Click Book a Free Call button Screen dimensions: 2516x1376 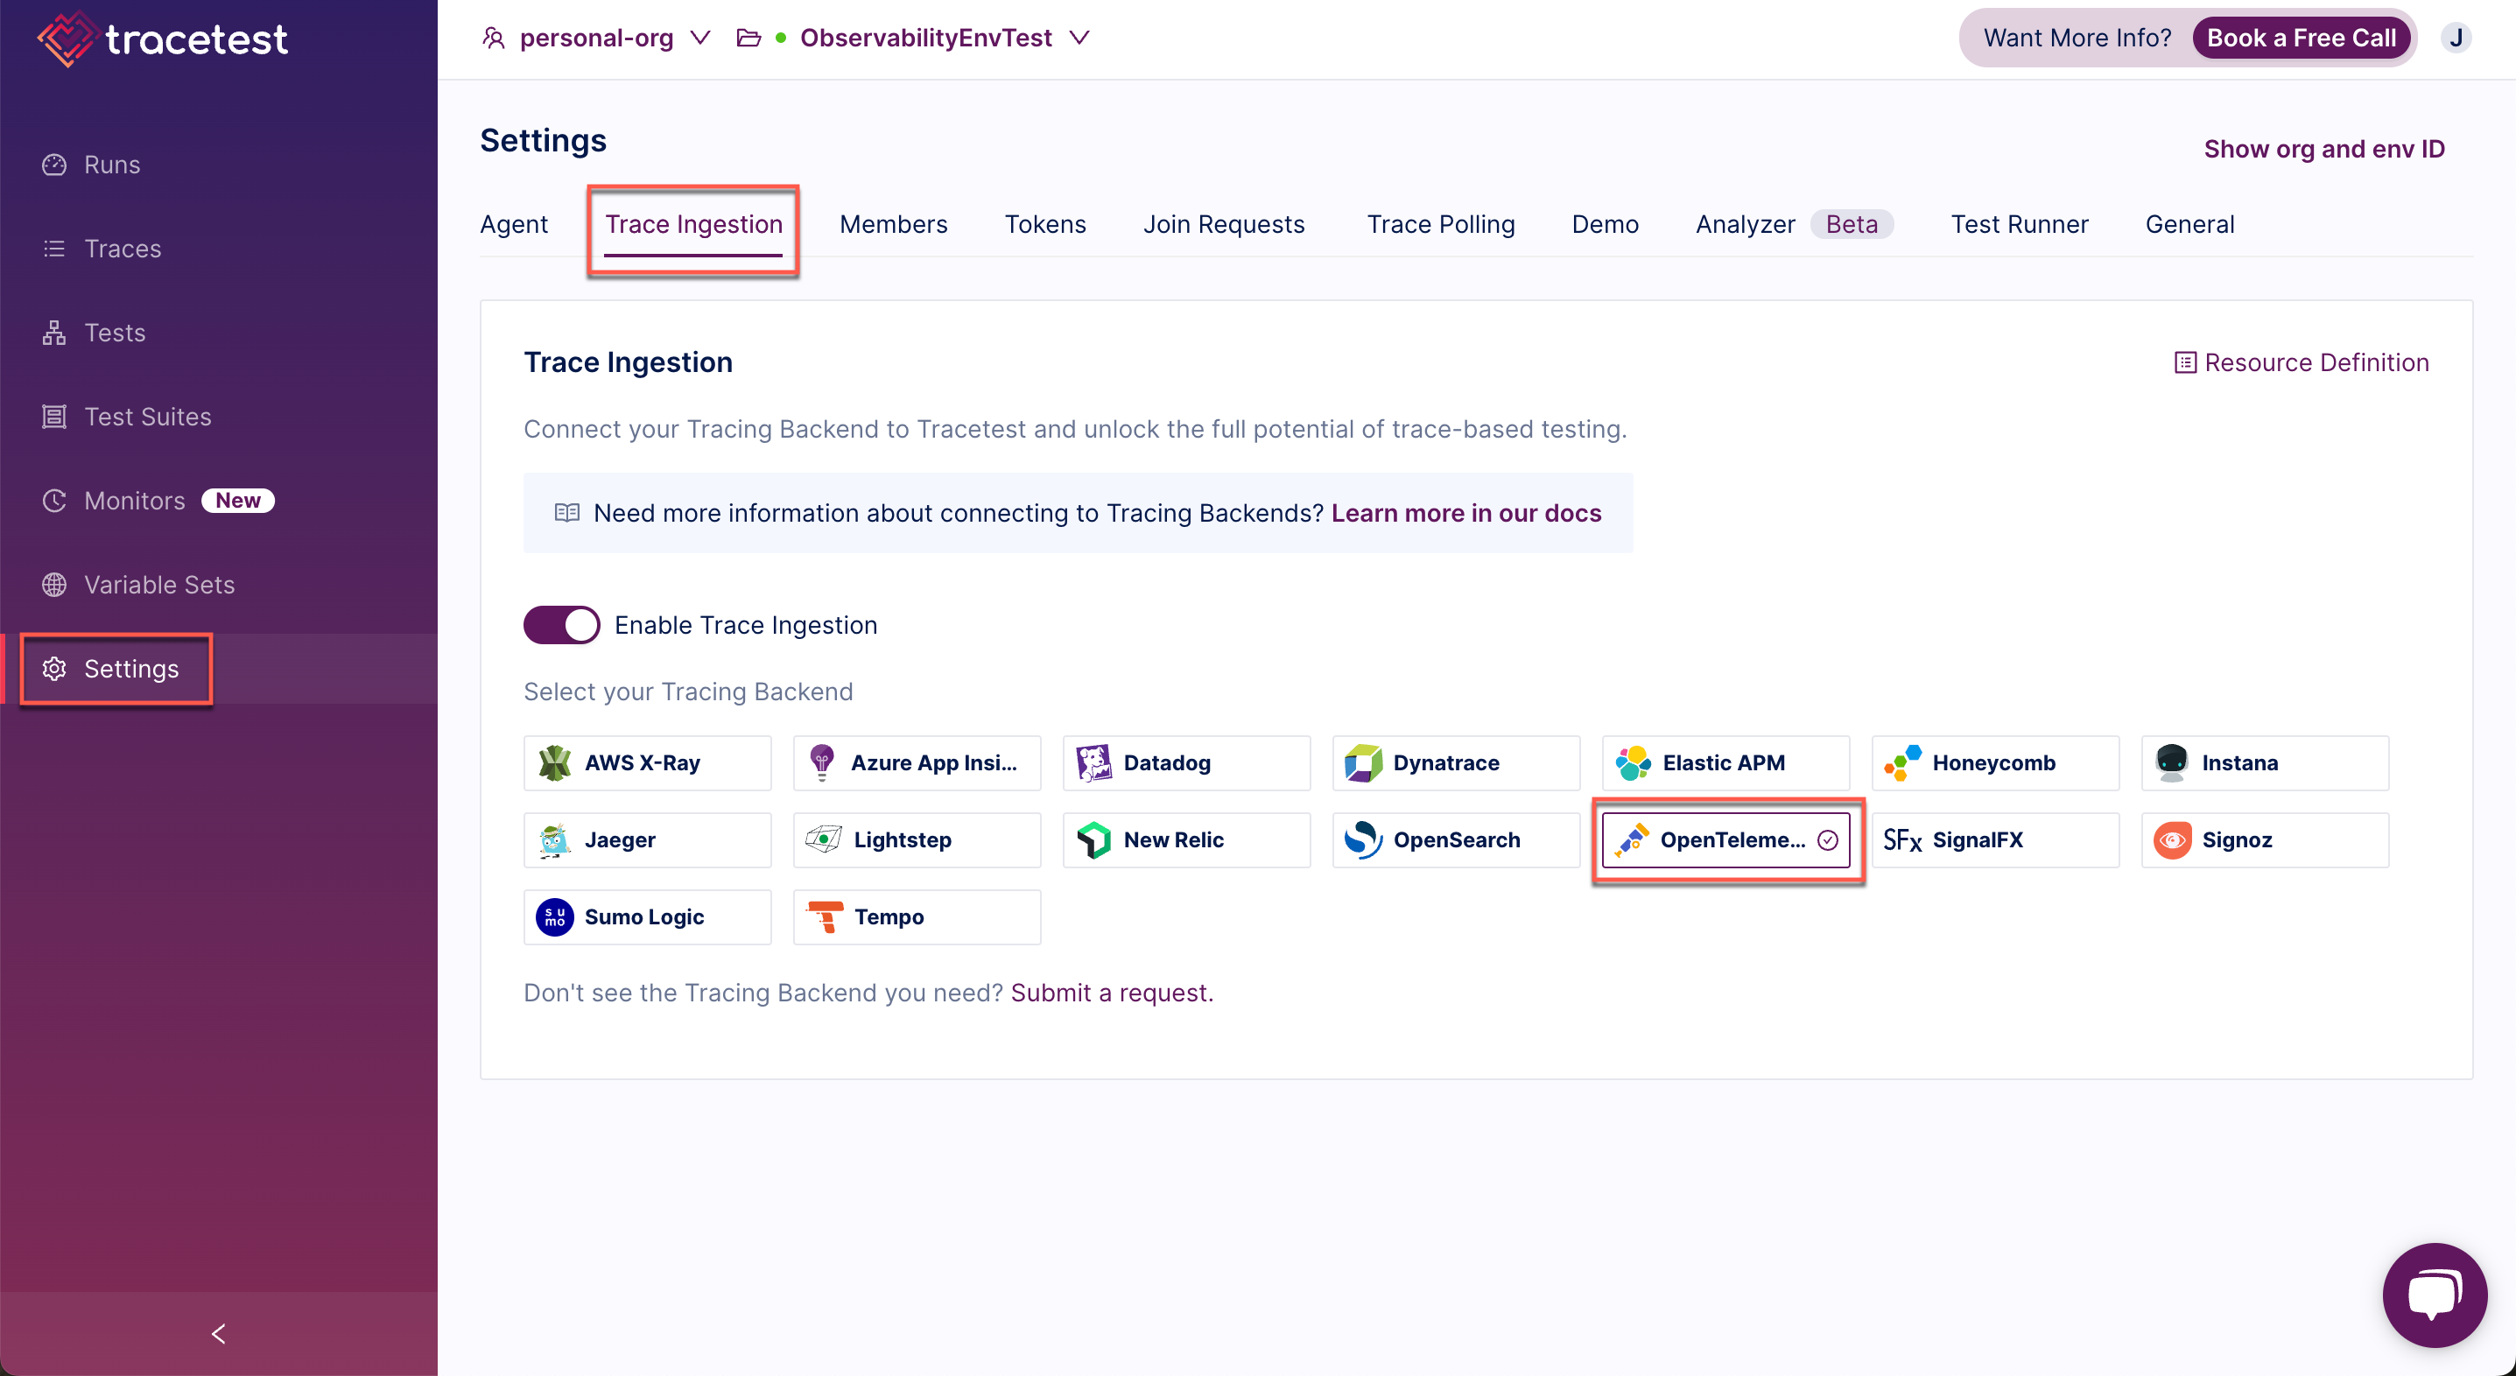2302,39
